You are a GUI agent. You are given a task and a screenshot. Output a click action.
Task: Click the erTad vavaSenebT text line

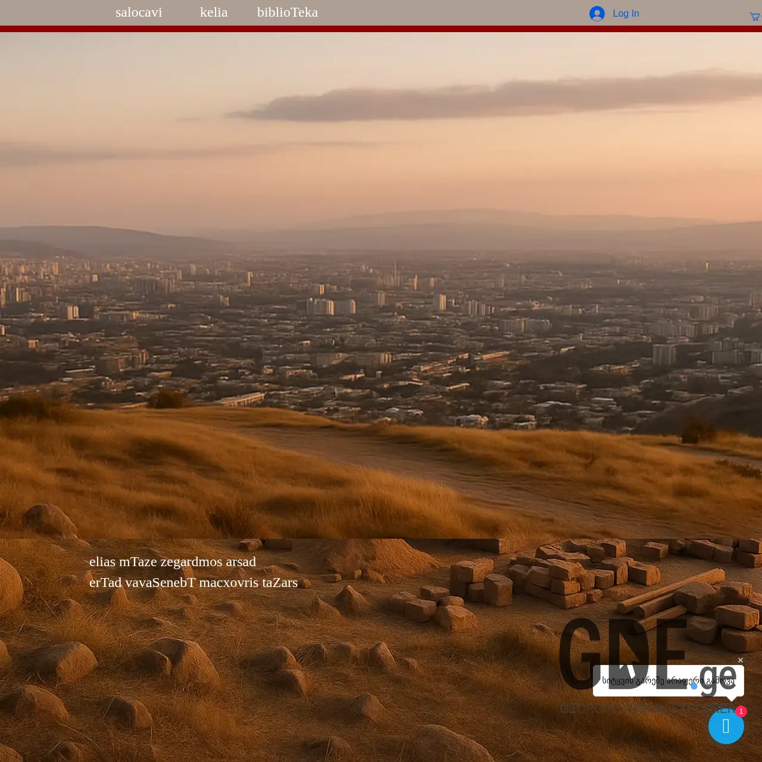pyautogui.click(x=193, y=582)
